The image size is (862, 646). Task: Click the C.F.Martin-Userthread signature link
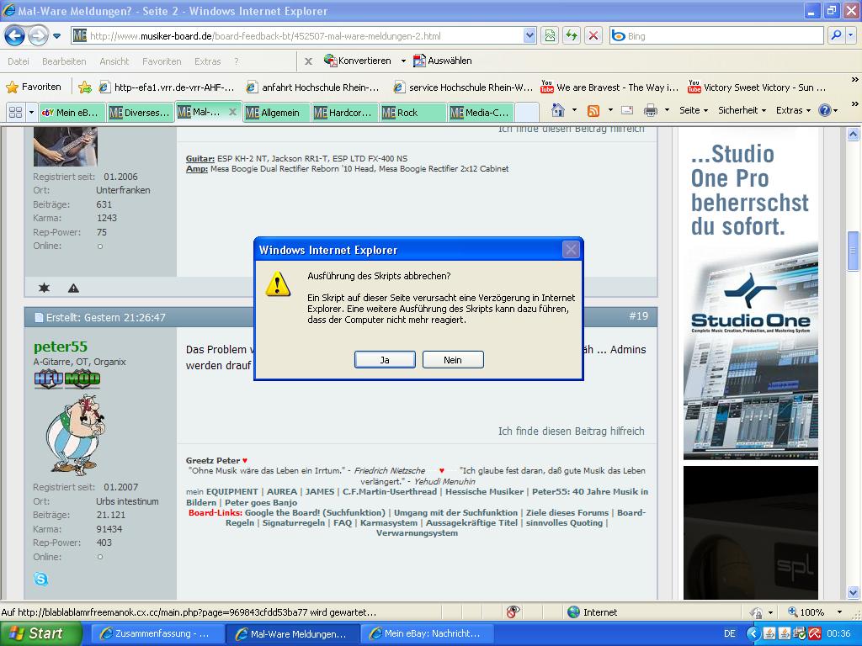point(389,491)
